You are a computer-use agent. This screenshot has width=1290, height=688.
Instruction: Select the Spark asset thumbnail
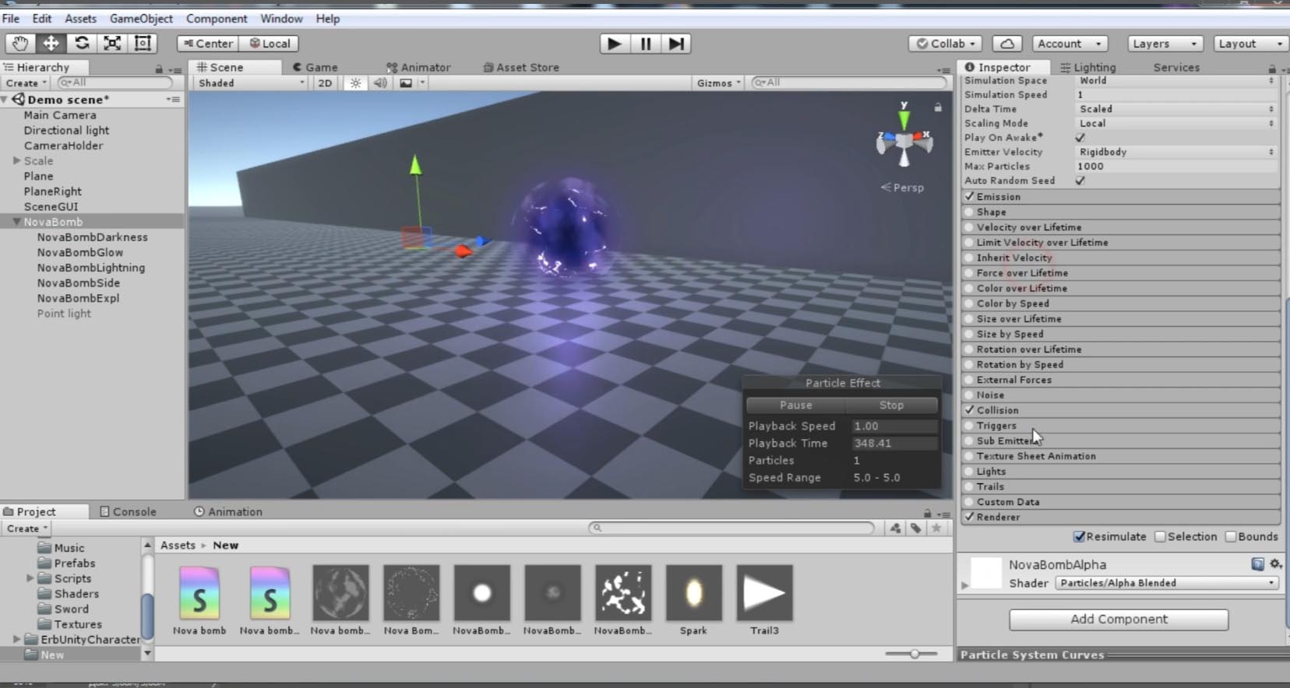(x=693, y=593)
